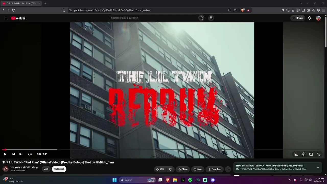Open the taskbar weather widget
The width and height of the screenshot is (327, 184).
[13, 180]
